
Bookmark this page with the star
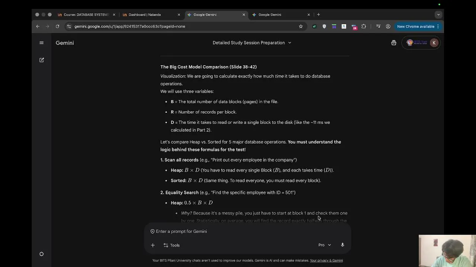point(301,26)
